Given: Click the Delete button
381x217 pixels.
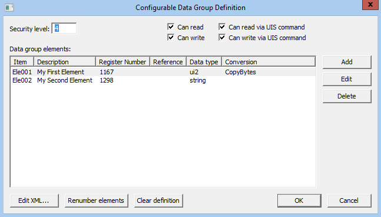Looking at the screenshot, I should 347,96.
